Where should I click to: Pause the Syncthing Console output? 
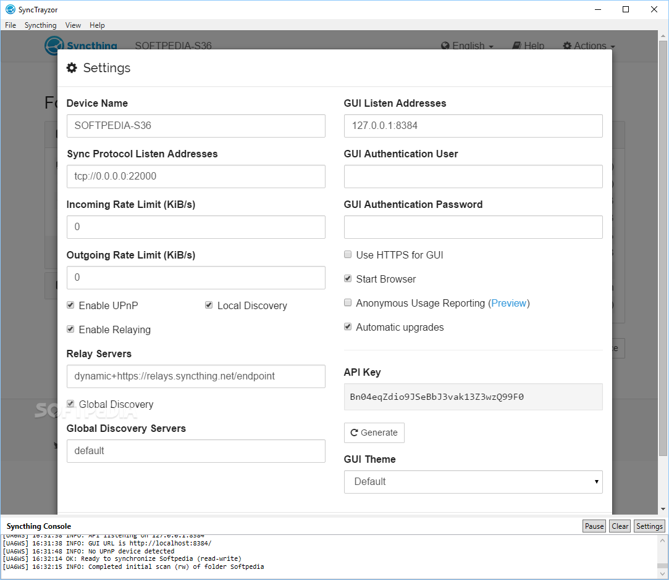click(x=594, y=526)
